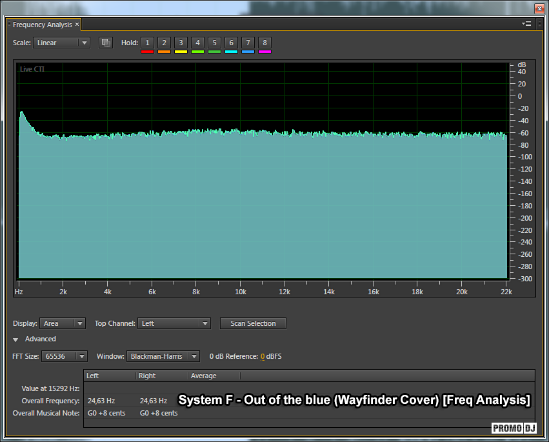The width and height of the screenshot is (549, 442).
Task: Toggle Hold button 3
Action: coord(181,43)
